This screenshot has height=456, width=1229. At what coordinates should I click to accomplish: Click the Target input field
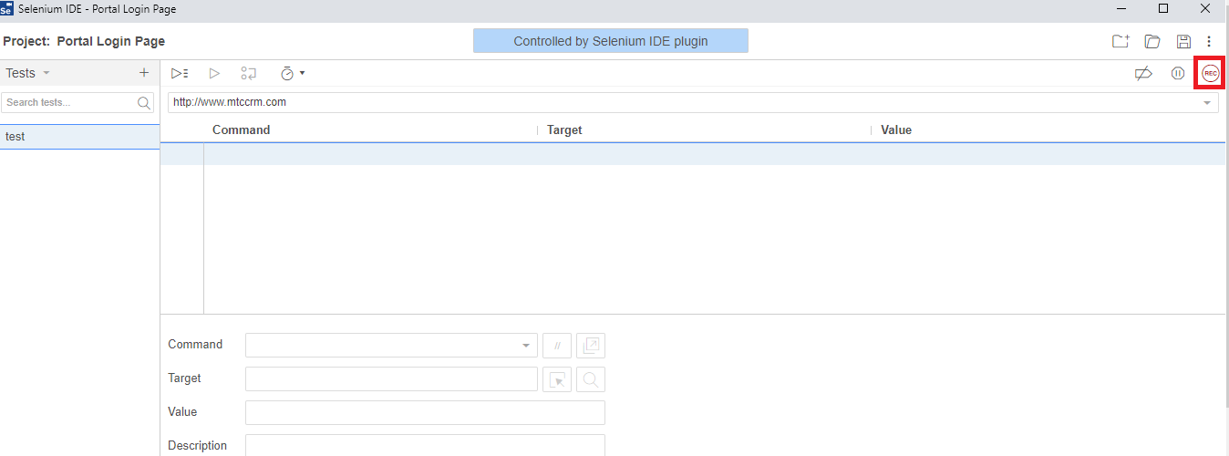[x=391, y=378]
